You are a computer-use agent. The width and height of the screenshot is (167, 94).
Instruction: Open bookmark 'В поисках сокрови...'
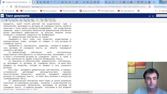pos(29,11)
